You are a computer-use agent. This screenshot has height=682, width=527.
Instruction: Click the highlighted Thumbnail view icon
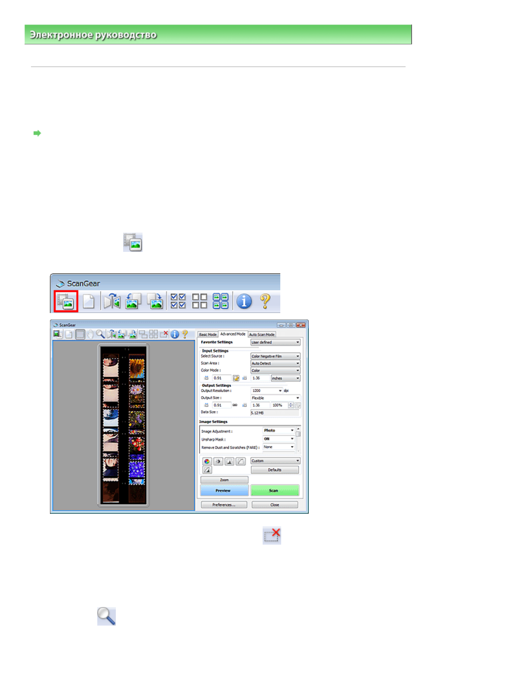tap(66, 301)
